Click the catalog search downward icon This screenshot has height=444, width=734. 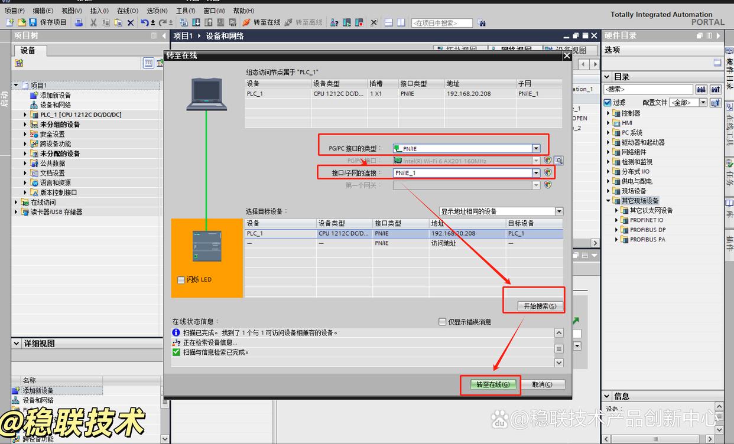point(701,89)
